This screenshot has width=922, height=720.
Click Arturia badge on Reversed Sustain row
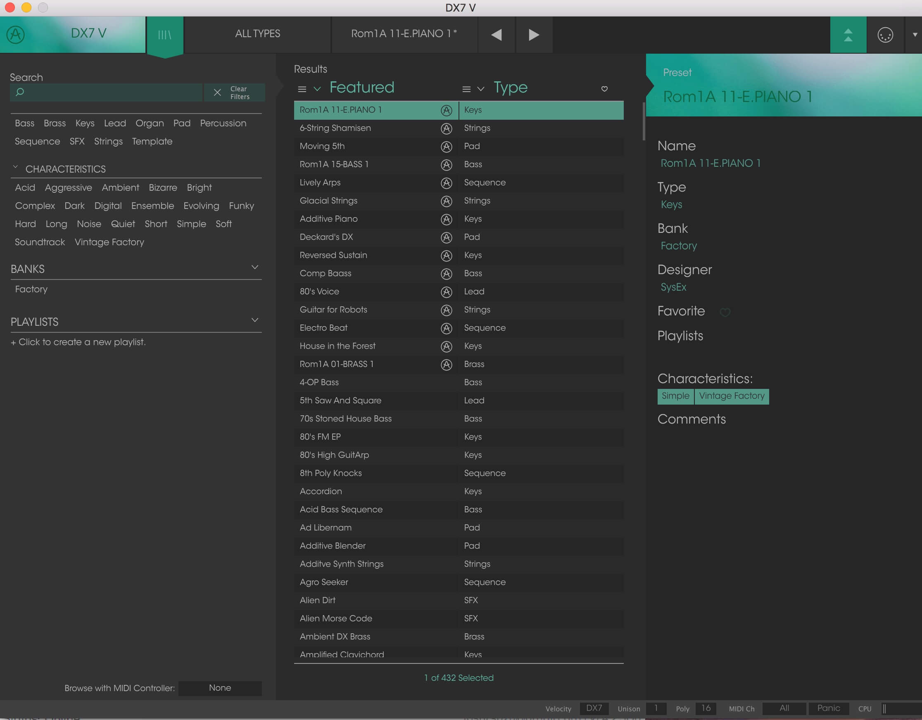pos(446,255)
